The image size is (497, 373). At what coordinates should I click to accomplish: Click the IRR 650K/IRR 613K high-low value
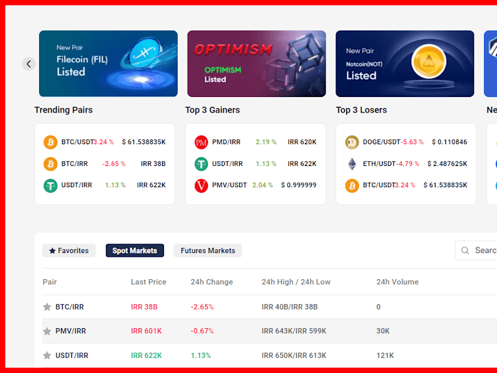tap(294, 355)
